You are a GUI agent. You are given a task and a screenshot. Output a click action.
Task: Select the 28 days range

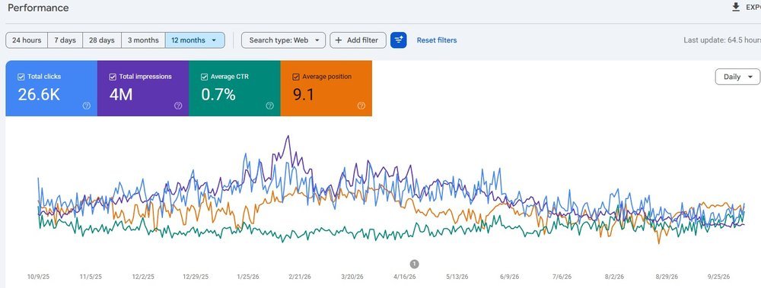102,40
